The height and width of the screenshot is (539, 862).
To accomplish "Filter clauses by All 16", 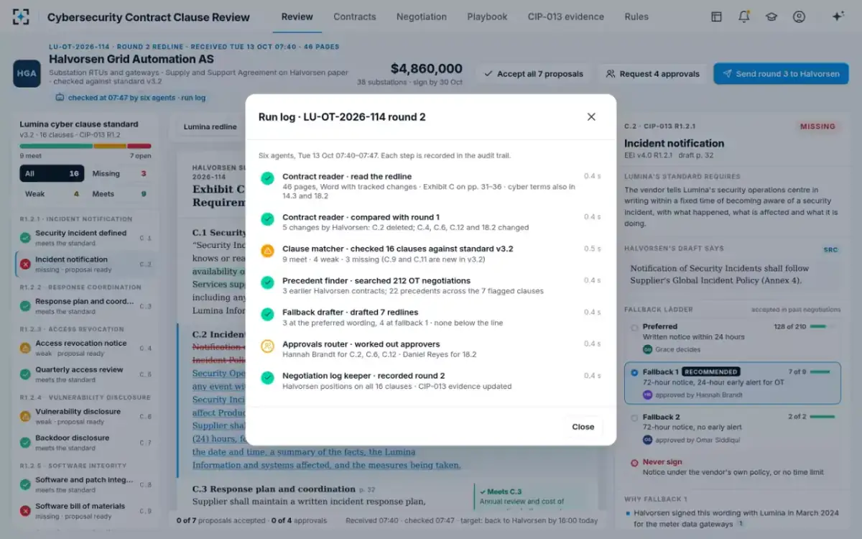I will point(52,173).
